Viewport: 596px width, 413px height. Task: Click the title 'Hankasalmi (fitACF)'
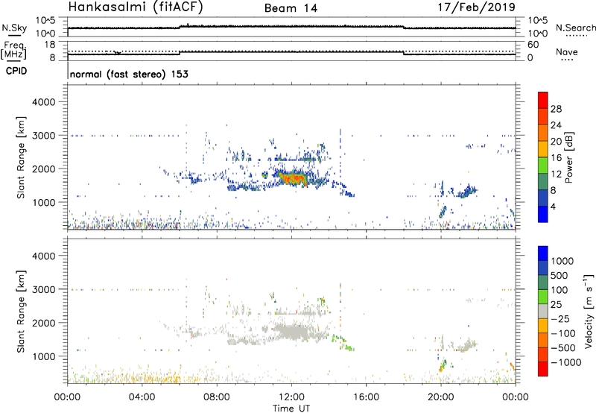[x=136, y=7]
